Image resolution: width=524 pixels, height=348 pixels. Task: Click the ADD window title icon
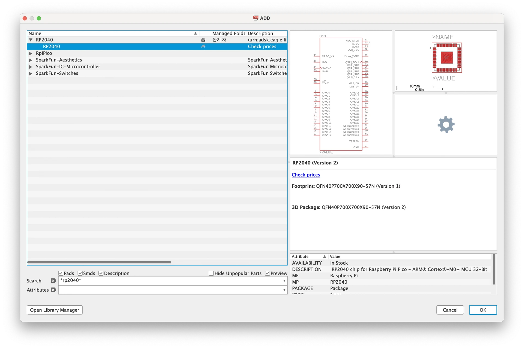(x=256, y=18)
